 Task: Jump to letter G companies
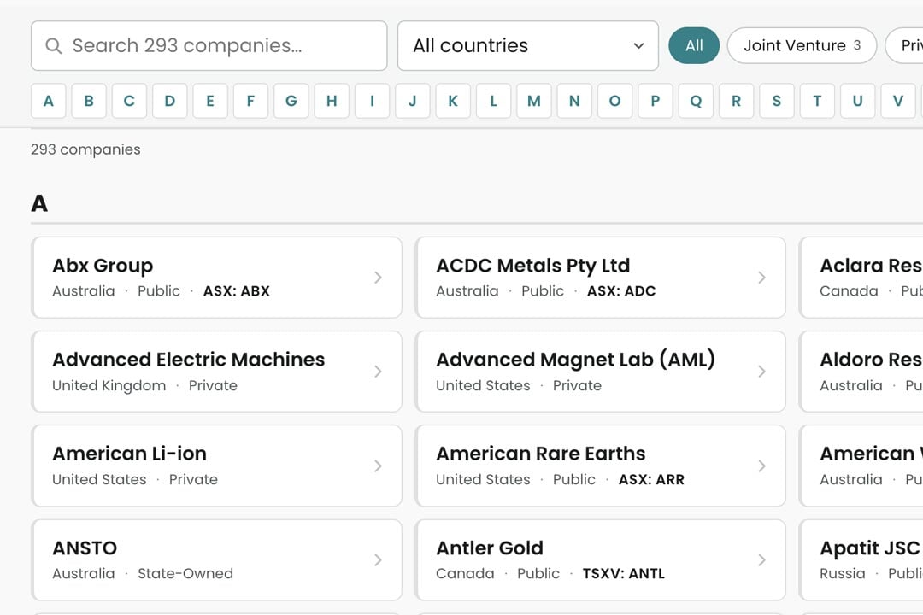click(x=291, y=102)
